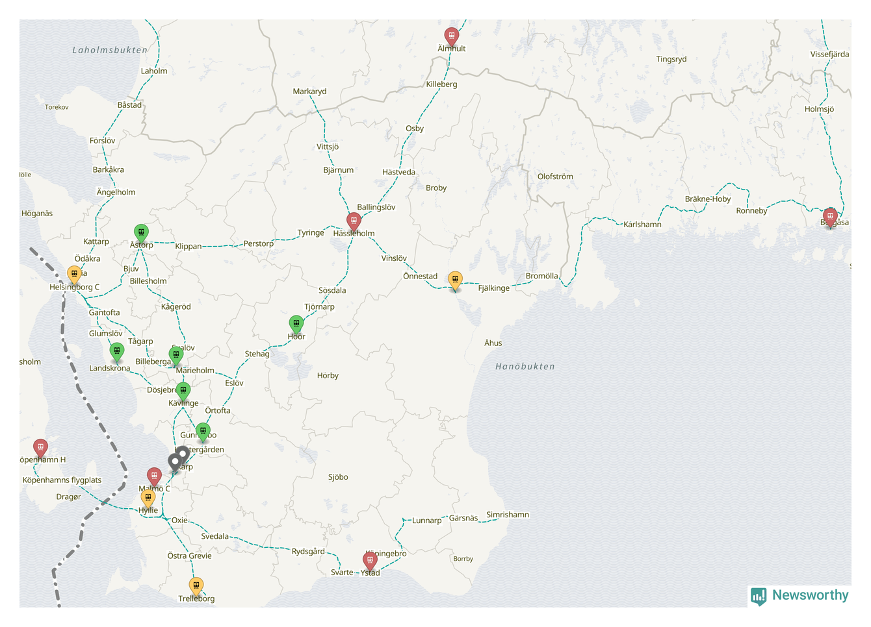Click the Holmsjö label
Screen dimensions: 871x627
point(819,109)
